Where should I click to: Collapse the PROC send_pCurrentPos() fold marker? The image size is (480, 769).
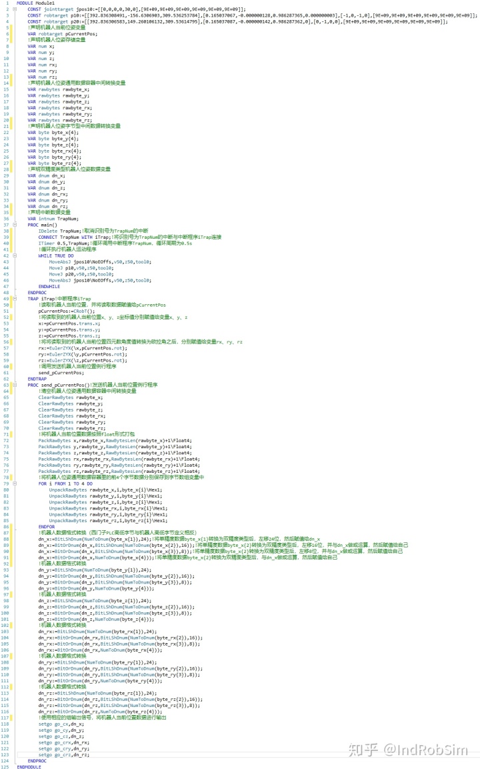[x=14, y=385]
